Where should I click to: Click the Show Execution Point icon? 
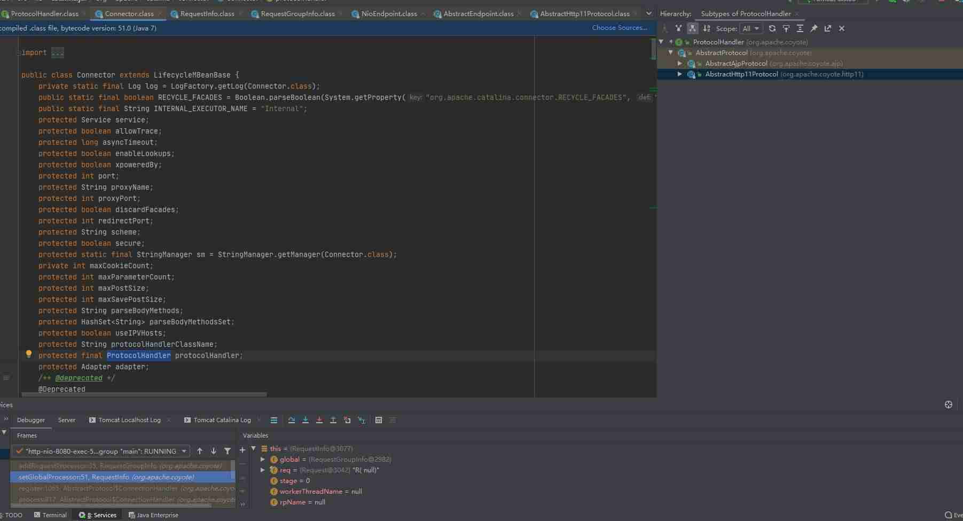point(274,420)
